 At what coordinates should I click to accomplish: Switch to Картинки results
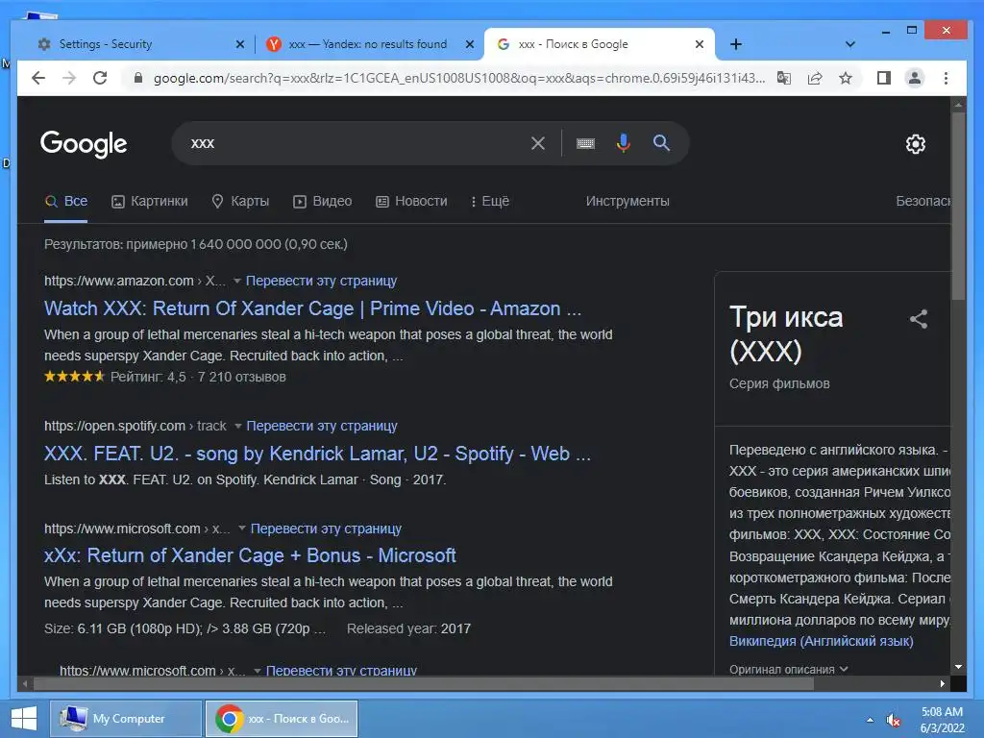[x=150, y=201]
